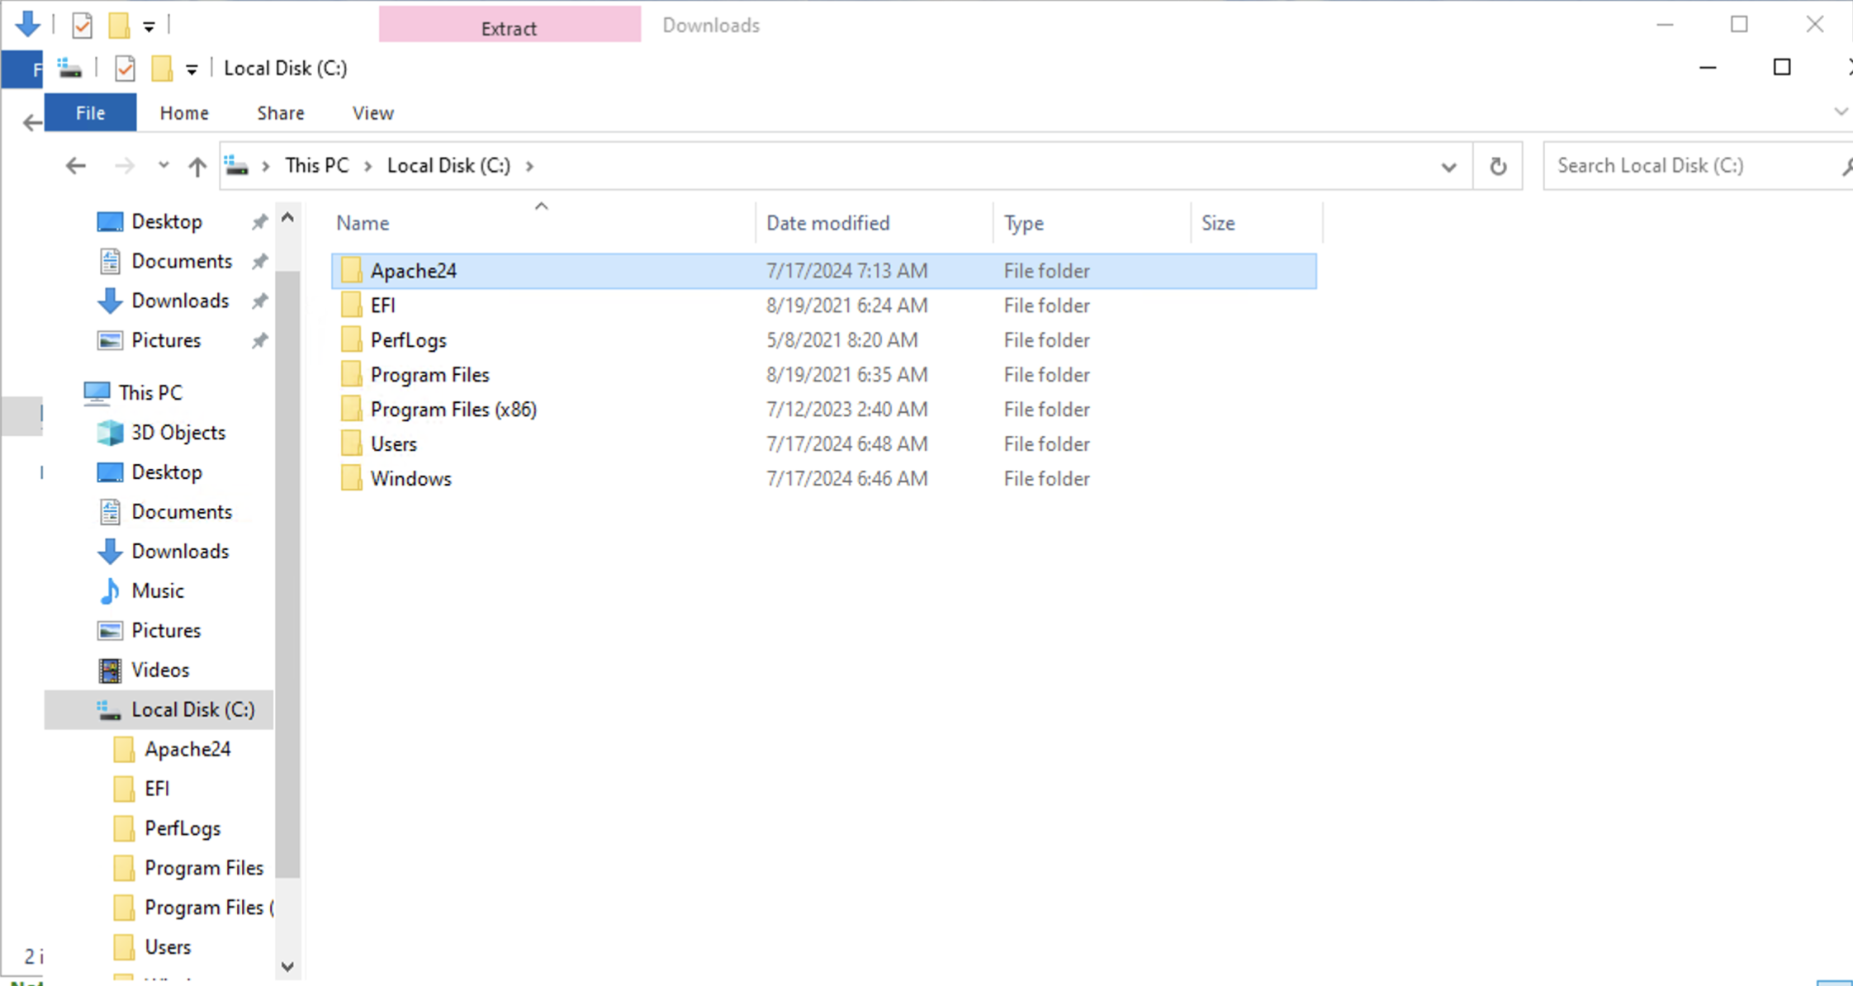
Task: Click This PC in the breadcrumb path
Action: [x=316, y=165]
